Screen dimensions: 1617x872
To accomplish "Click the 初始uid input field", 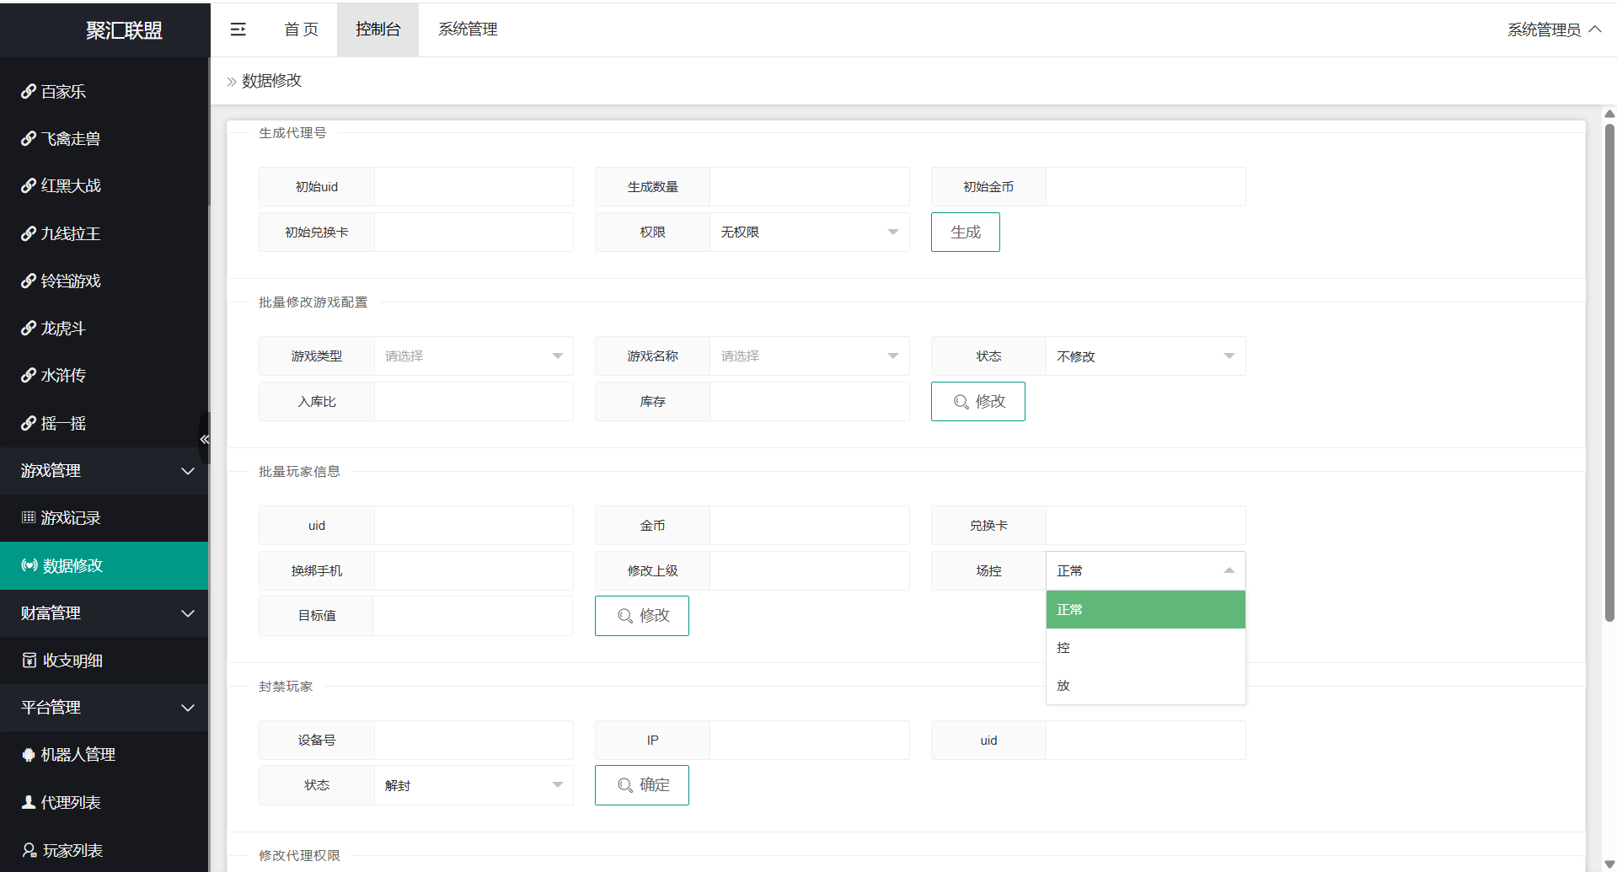I will pos(474,187).
